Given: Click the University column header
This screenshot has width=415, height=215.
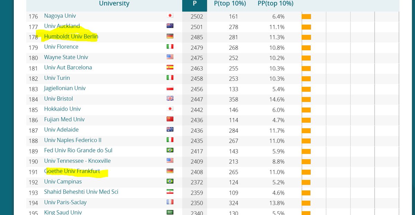Looking at the screenshot, I should tap(114, 3).
